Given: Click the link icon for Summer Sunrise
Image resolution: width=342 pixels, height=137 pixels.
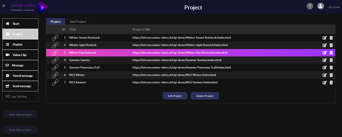Looking at the screenshot, I should click(x=55, y=60).
